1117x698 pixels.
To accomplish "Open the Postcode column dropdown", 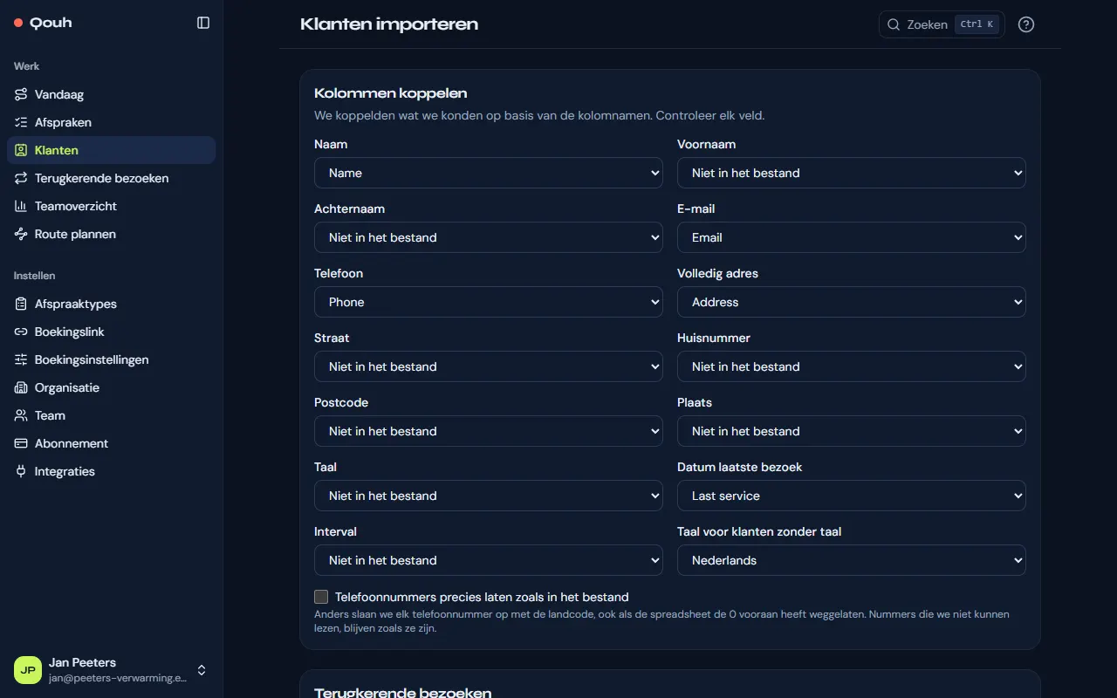I will (x=489, y=431).
